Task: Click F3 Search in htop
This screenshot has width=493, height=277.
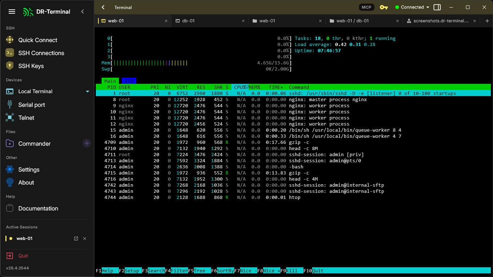Action: [154, 271]
